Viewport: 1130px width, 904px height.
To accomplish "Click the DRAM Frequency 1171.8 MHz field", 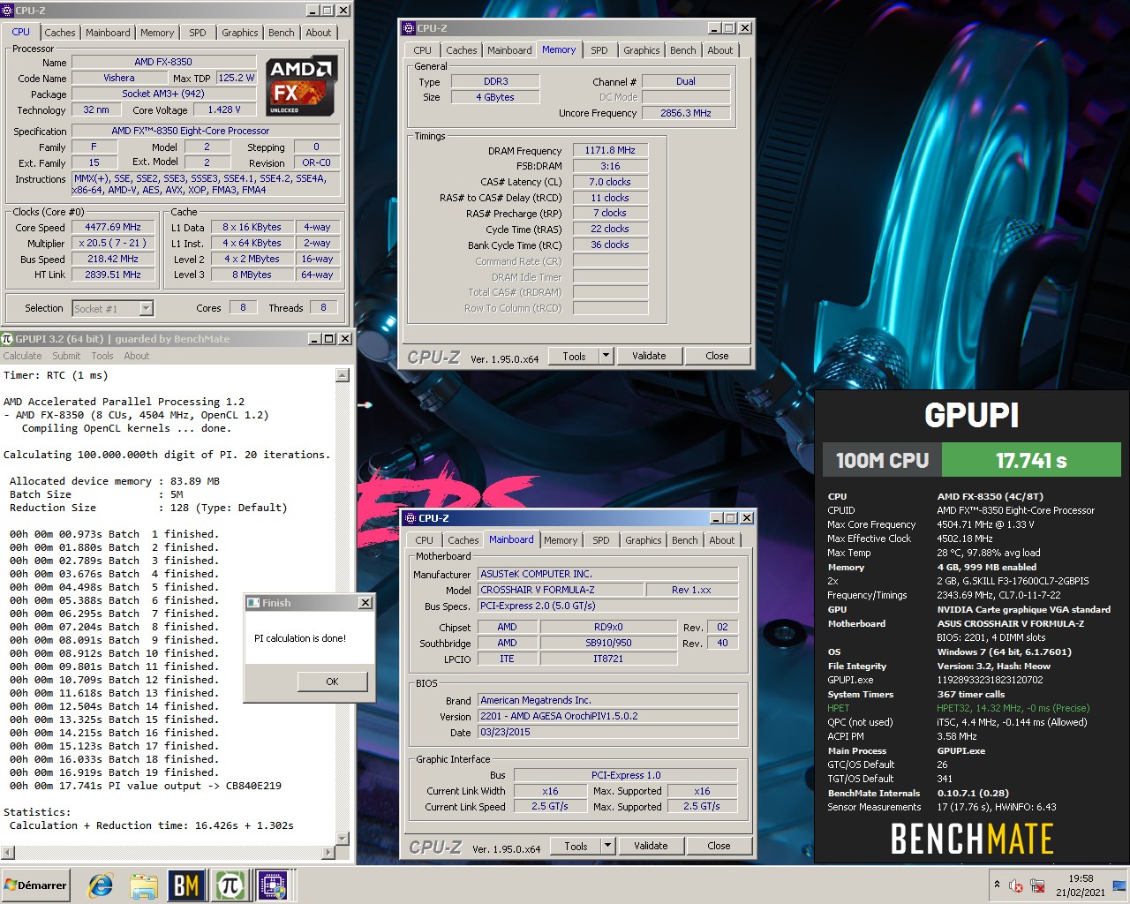I will [x=610, y=150].
